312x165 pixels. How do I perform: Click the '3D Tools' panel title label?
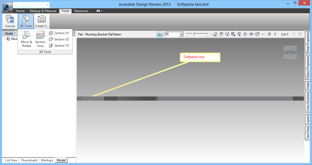[45, 52]
